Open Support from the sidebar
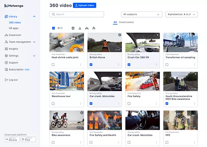Viewport: 207px width, 147px height. (11, 63)
